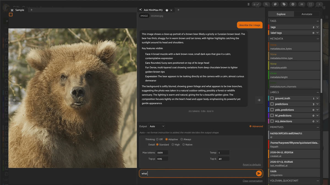Image resolution: width=330 pixels, height=185 pixels.
Task: Click the orange send arrow button
Action: coord(259,173)
